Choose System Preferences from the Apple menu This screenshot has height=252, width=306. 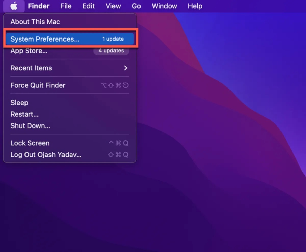[x=70, y=39]
